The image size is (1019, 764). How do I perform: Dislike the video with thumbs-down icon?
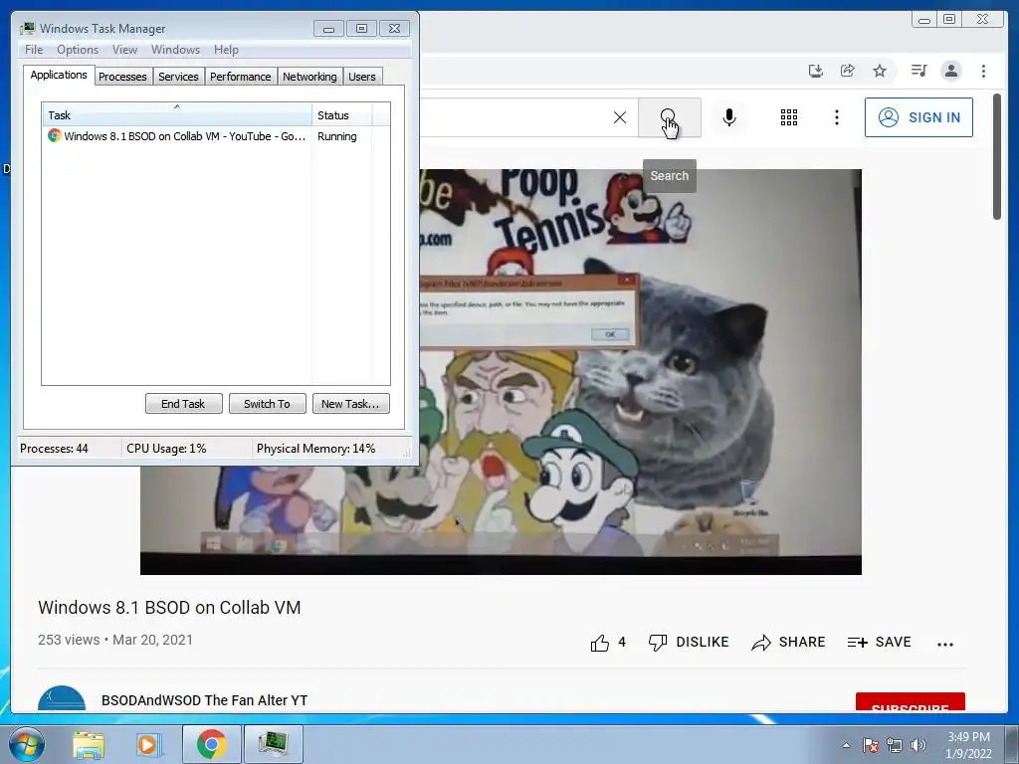658,643
